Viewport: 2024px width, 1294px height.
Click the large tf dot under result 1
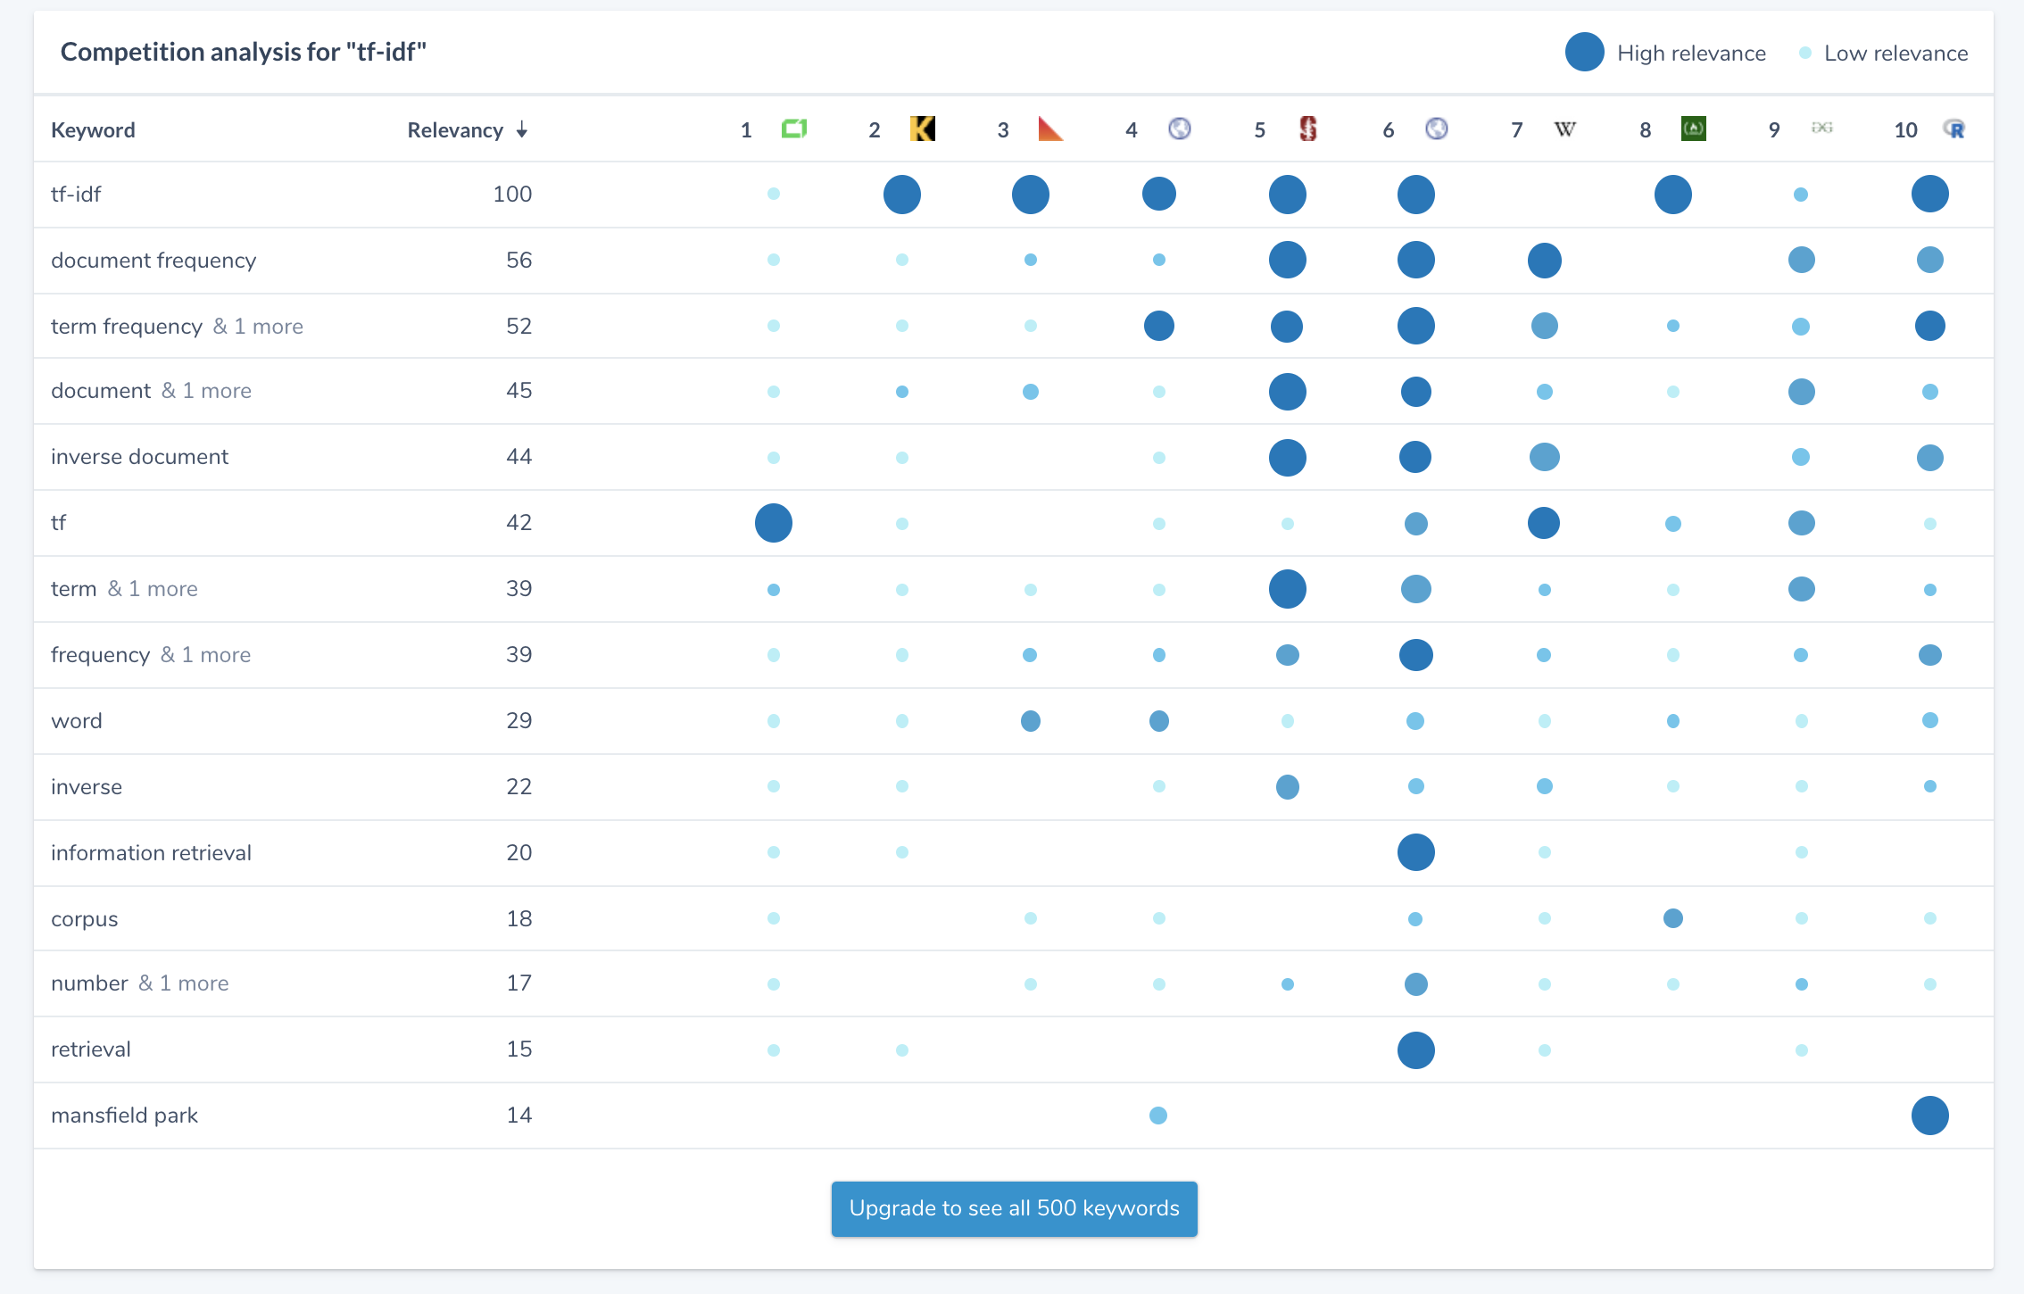[x=773, y=523]
